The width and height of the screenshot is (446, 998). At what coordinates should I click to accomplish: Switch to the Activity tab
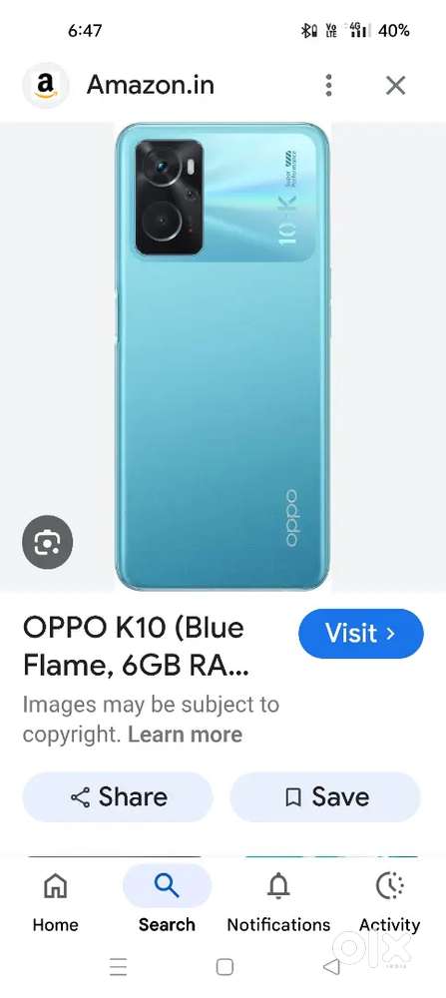pos(389,902)
